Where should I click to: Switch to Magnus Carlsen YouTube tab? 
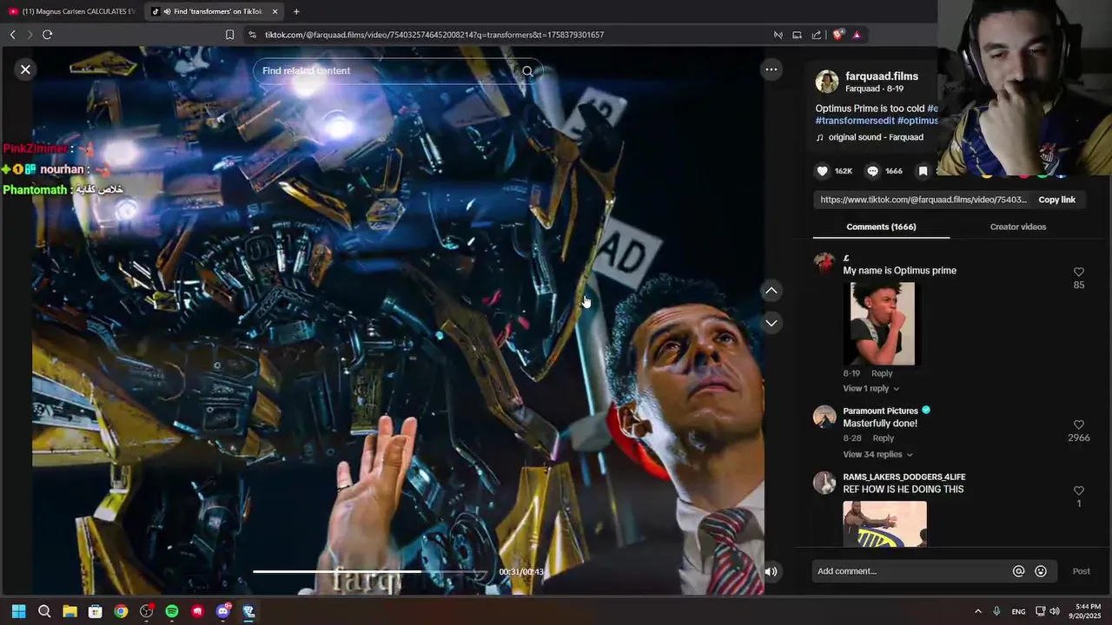(x=71, y=11)
